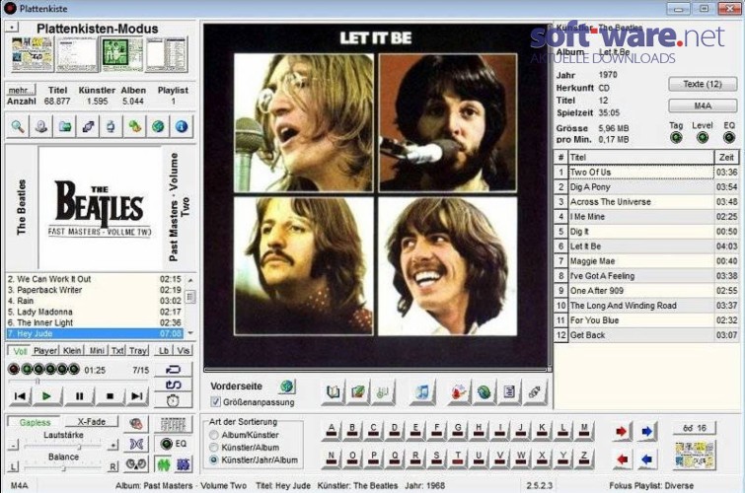Image resolution: width=745 pixels, height=493 pixels.
Task: Click the Zeit column header
Action: tap(726, 157)
